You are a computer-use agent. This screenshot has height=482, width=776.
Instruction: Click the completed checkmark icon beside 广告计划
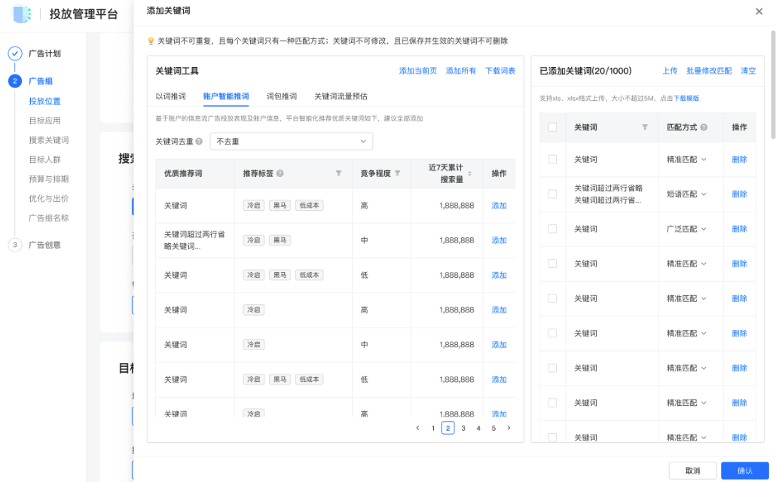coord(16,53)
